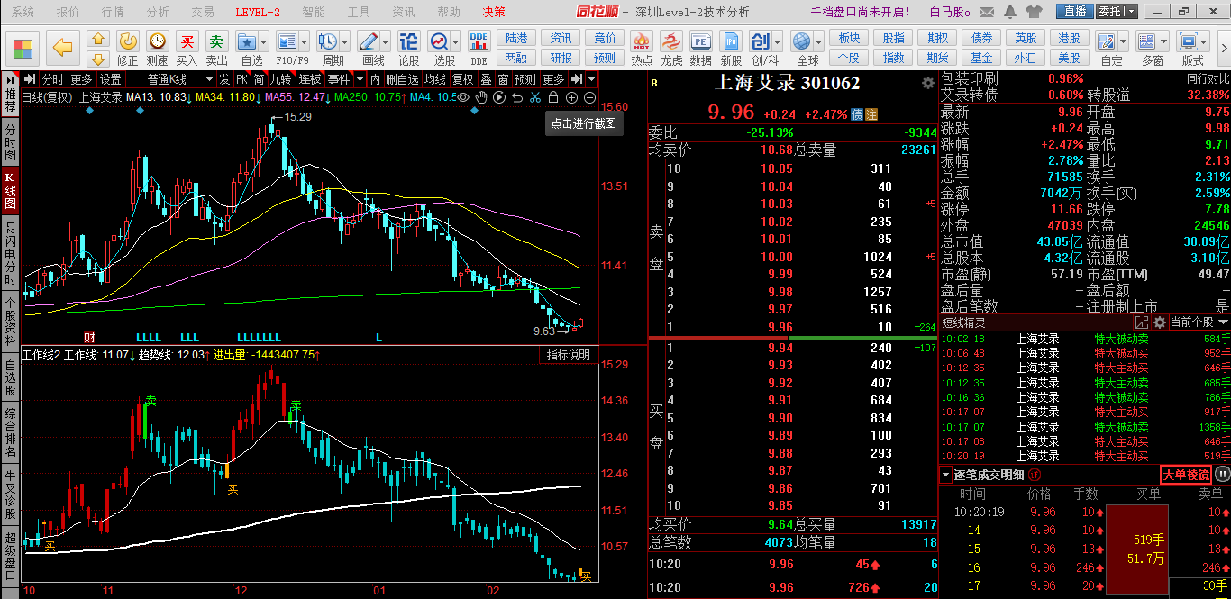The width and height of the screenshot is (1231, 599).
Task: Open the 普通K线 chart type dropdown
Action: point(172,79)
